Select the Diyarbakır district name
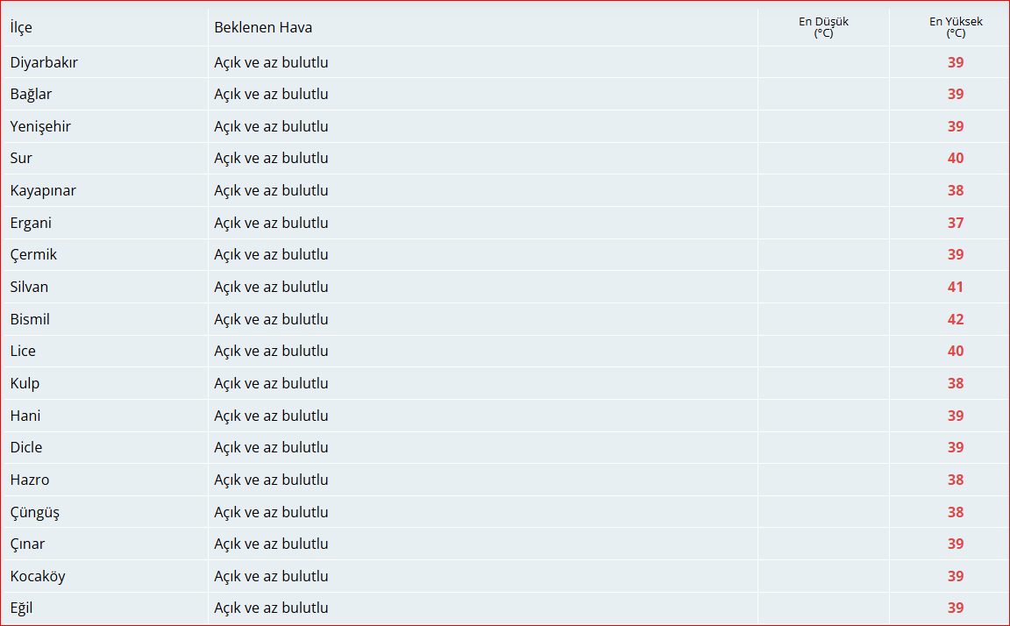Screen dimensions: 1010x626 point(44,62)
